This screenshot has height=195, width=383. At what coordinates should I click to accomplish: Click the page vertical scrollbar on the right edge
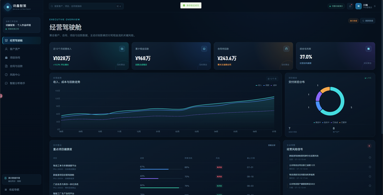coord(382,67)
